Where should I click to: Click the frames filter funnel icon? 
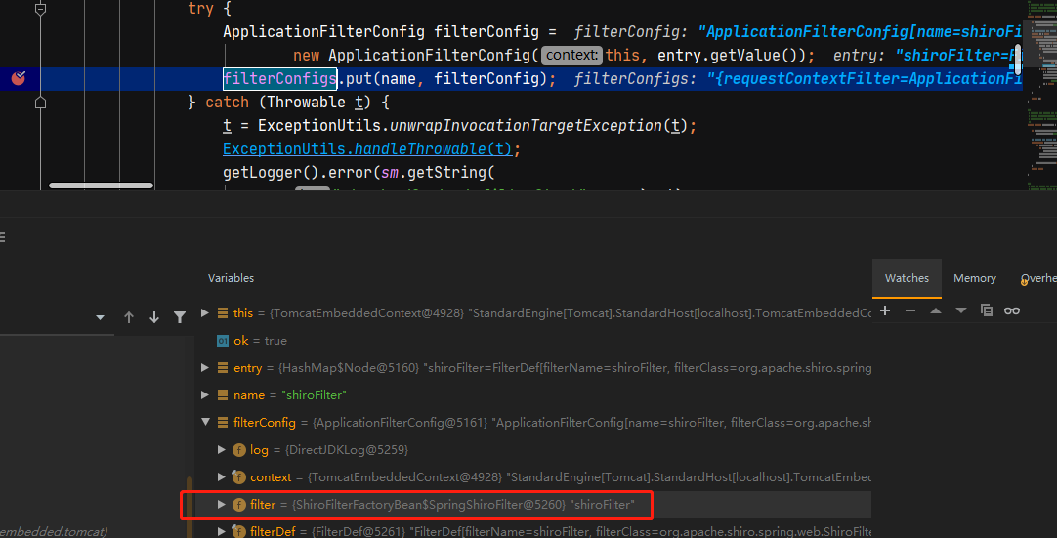click(180, 317)
